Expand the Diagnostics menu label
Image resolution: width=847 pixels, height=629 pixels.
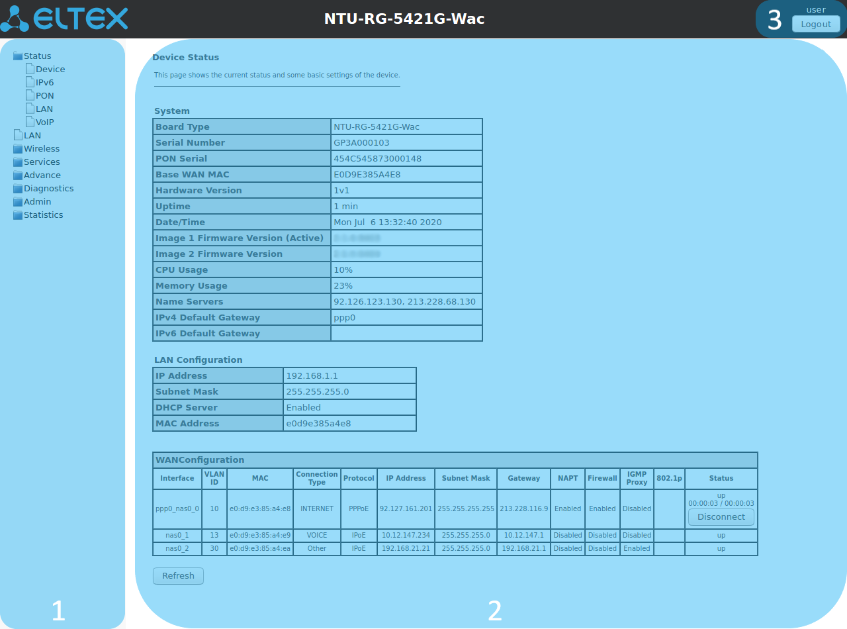click(48, 189)
